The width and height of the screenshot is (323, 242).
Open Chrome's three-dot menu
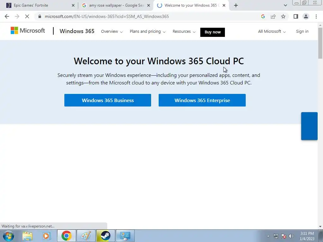click(x=316, y=16)
